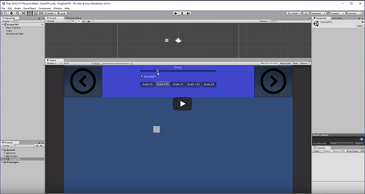Toggle Mute Audio in Game view
Screen dimensions: 365x194
pos(285,64)
